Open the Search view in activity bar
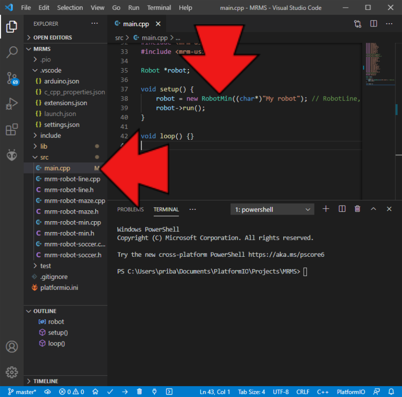 12,52
